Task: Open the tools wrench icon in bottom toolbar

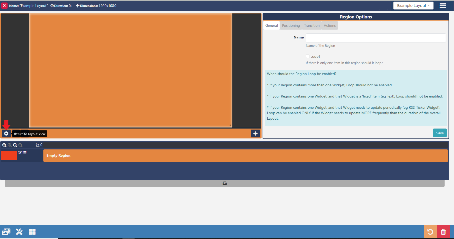Action: [x=19, y=232]
